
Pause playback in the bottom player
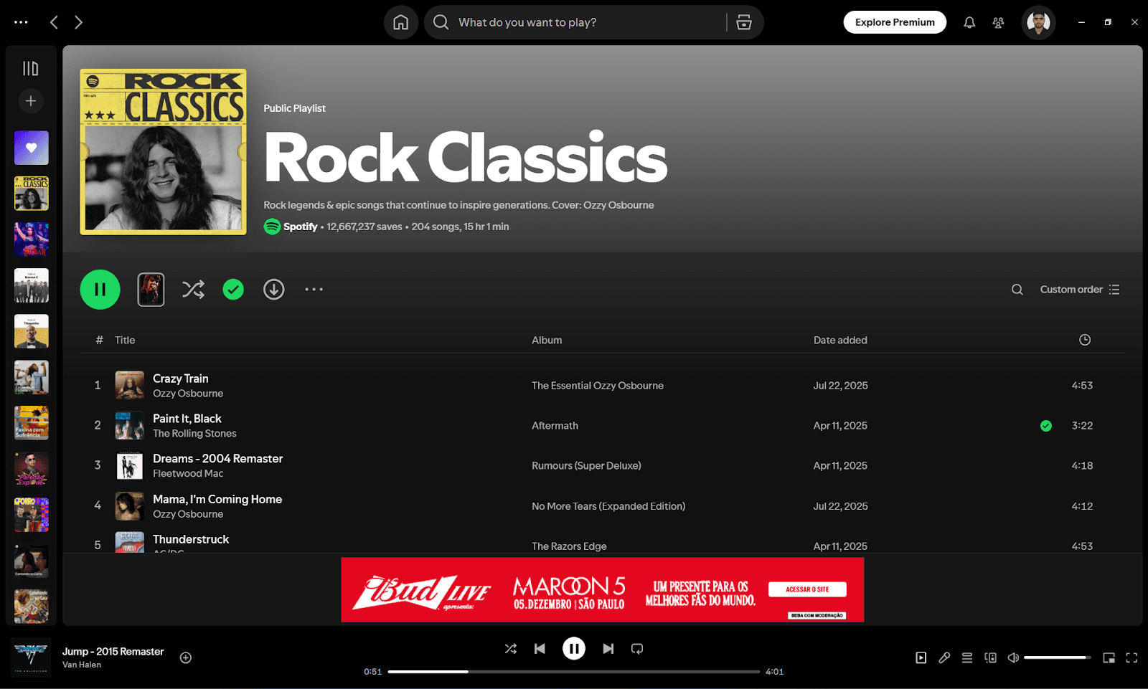[x=573, y=649]
